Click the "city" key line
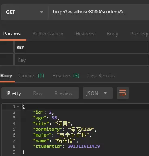The image size is (149, 156). tap(53, 123)
